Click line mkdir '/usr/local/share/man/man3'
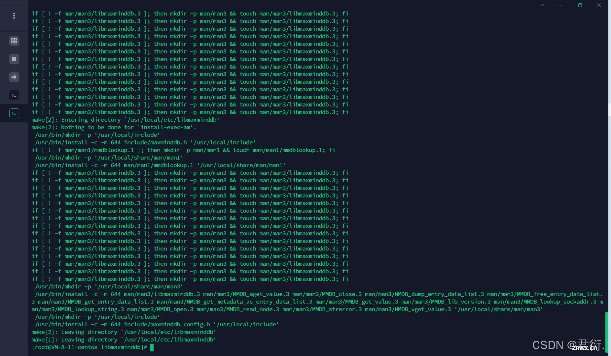The width and height of the screenshot is (611, 356). [109, 286]
